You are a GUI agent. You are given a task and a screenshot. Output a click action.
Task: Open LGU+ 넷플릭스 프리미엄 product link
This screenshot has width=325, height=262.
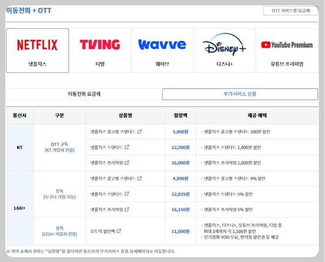coord(107,210)
